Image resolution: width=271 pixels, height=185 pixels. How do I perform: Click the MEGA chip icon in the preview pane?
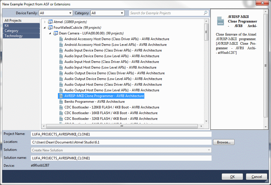click(220, 21)
